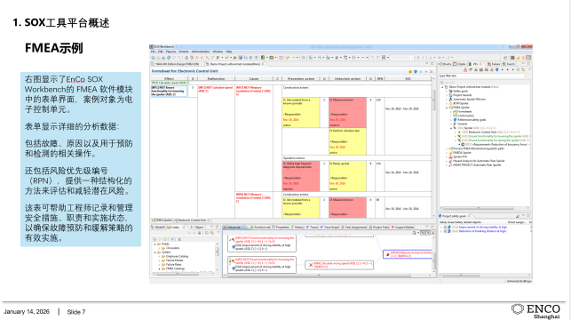Screen dimensions: 571x320
Task: Open the Failure tab in the right panel
Action: point(494,64)
